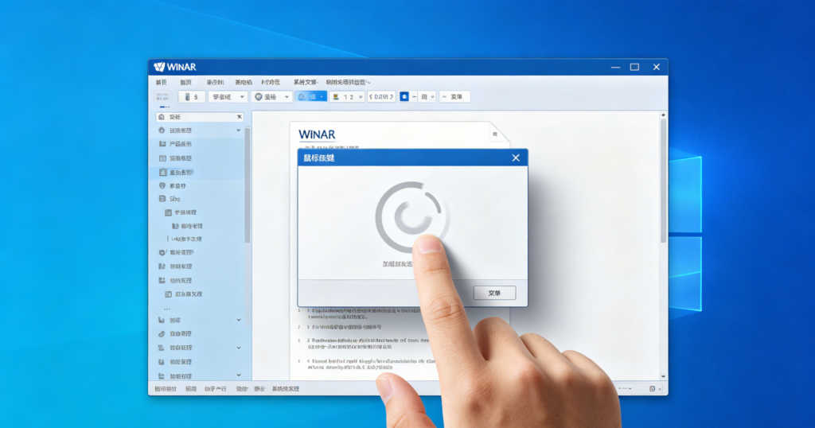Click the view icon at the status bar's right end
The width and height of the screenshot is (815, 428).
coord(653,388)
